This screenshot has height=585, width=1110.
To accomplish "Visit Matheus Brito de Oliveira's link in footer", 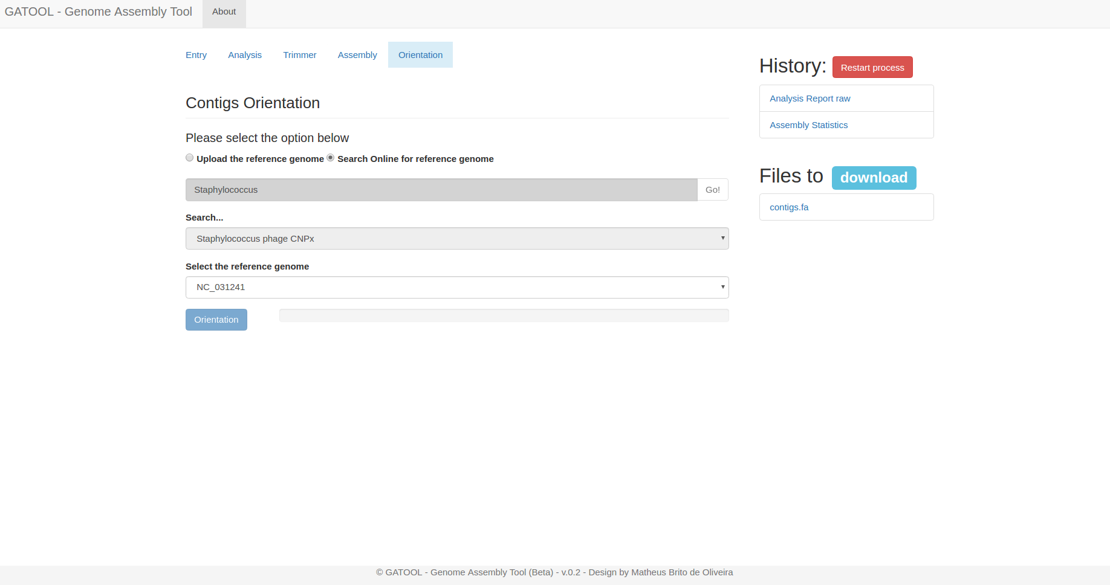I will (x=681, y=572).
